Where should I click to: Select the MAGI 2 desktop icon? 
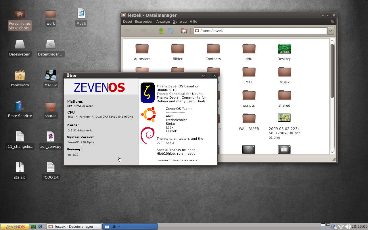tap(51, 79)
